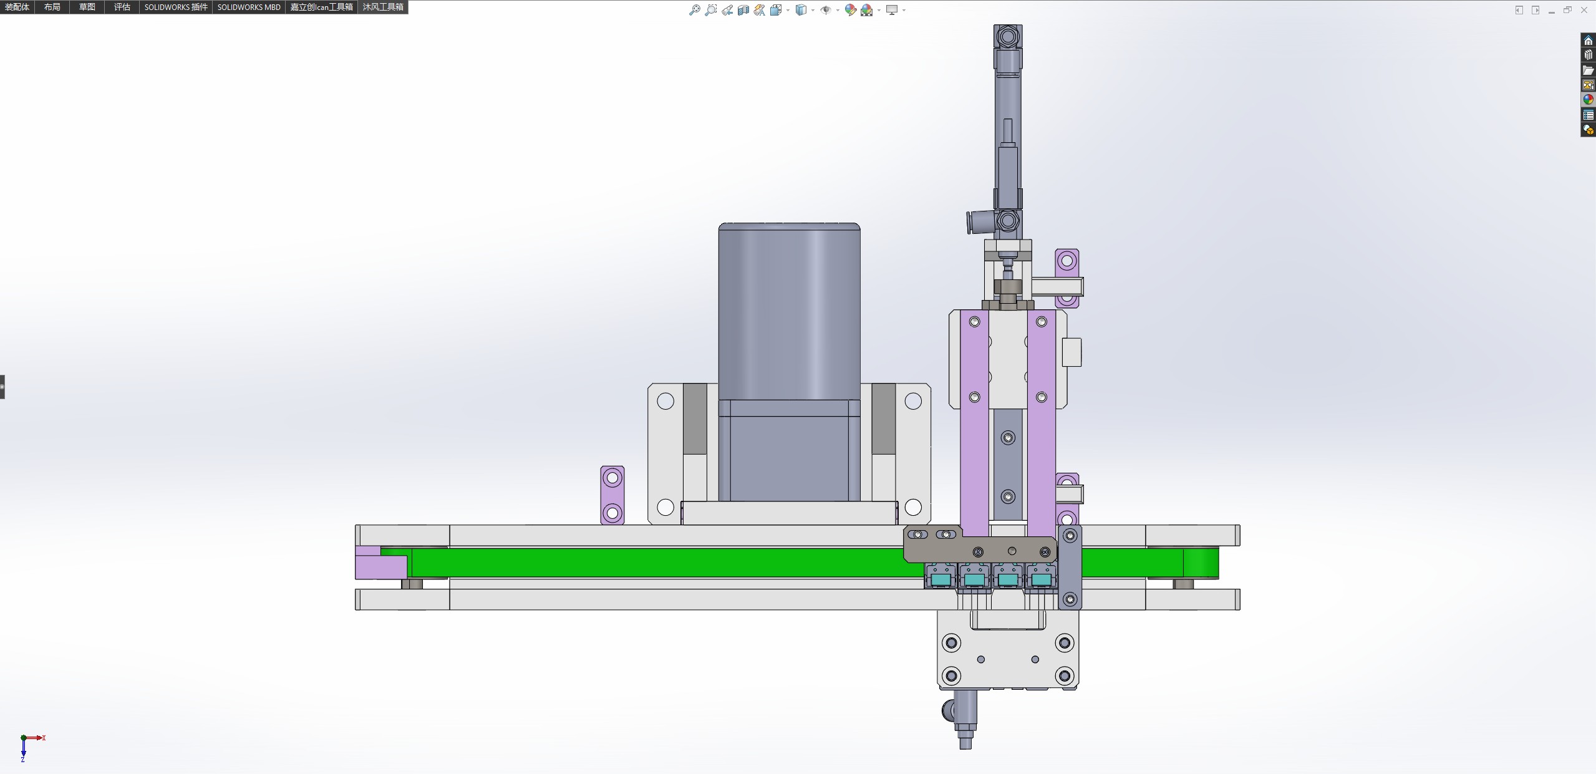This screenshot has width=1596, height=774.
Task: Click the View Orientation cube icon
Action: tap(776, 10)
